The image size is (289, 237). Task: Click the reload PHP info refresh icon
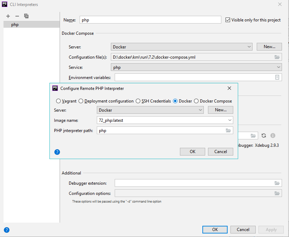pos(264,136)
